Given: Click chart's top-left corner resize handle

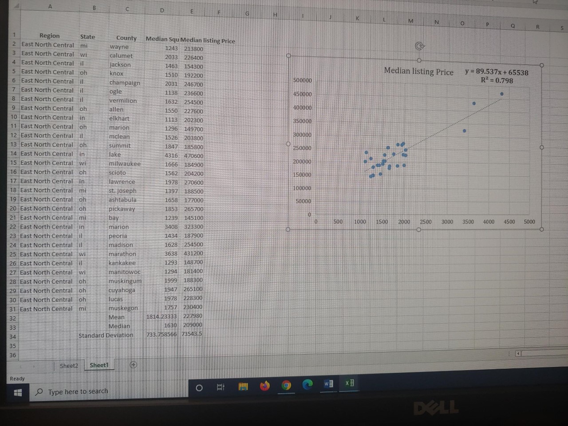Looking at the screenshot, I should pos(288,56).
